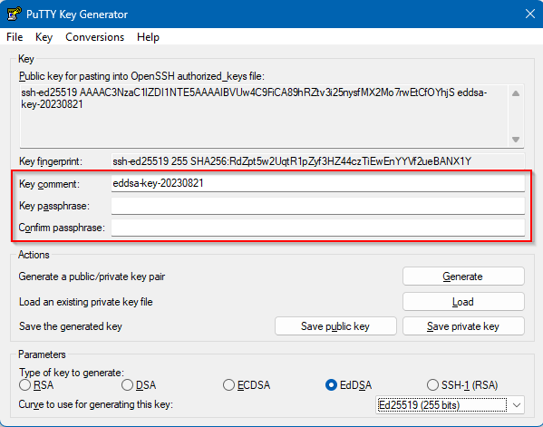Open the Key menu
The width and height of the screenshot is (543, 427).
pyautogui.click(x=44, y=37)
